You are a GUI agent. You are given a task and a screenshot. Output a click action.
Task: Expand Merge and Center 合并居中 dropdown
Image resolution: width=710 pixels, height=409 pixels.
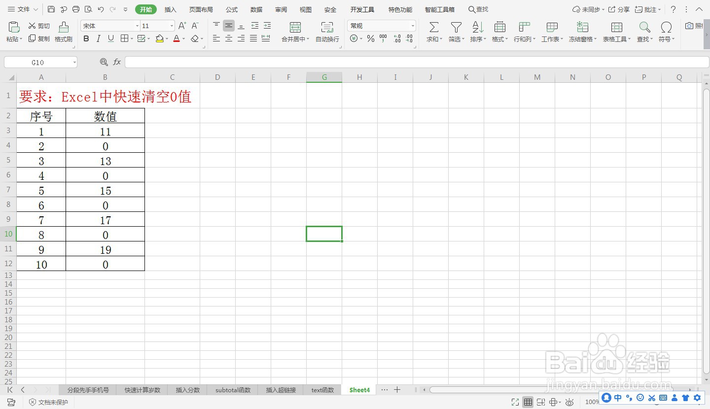point(308,39)
